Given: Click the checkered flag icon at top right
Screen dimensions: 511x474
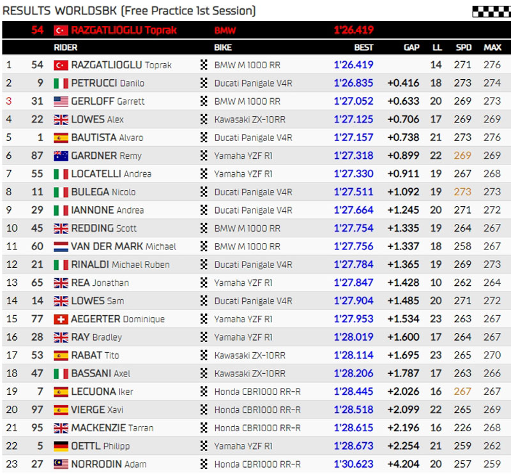Looking at the screenshot, I should click(491, 11).
